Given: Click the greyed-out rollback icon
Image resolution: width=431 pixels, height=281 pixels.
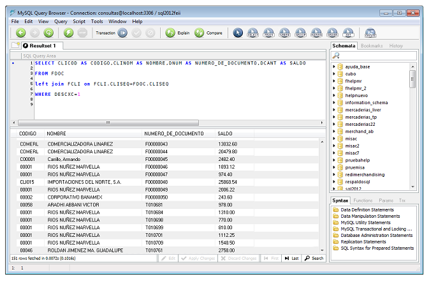Looking at the screenshot, I should click(x=150, y=33).
